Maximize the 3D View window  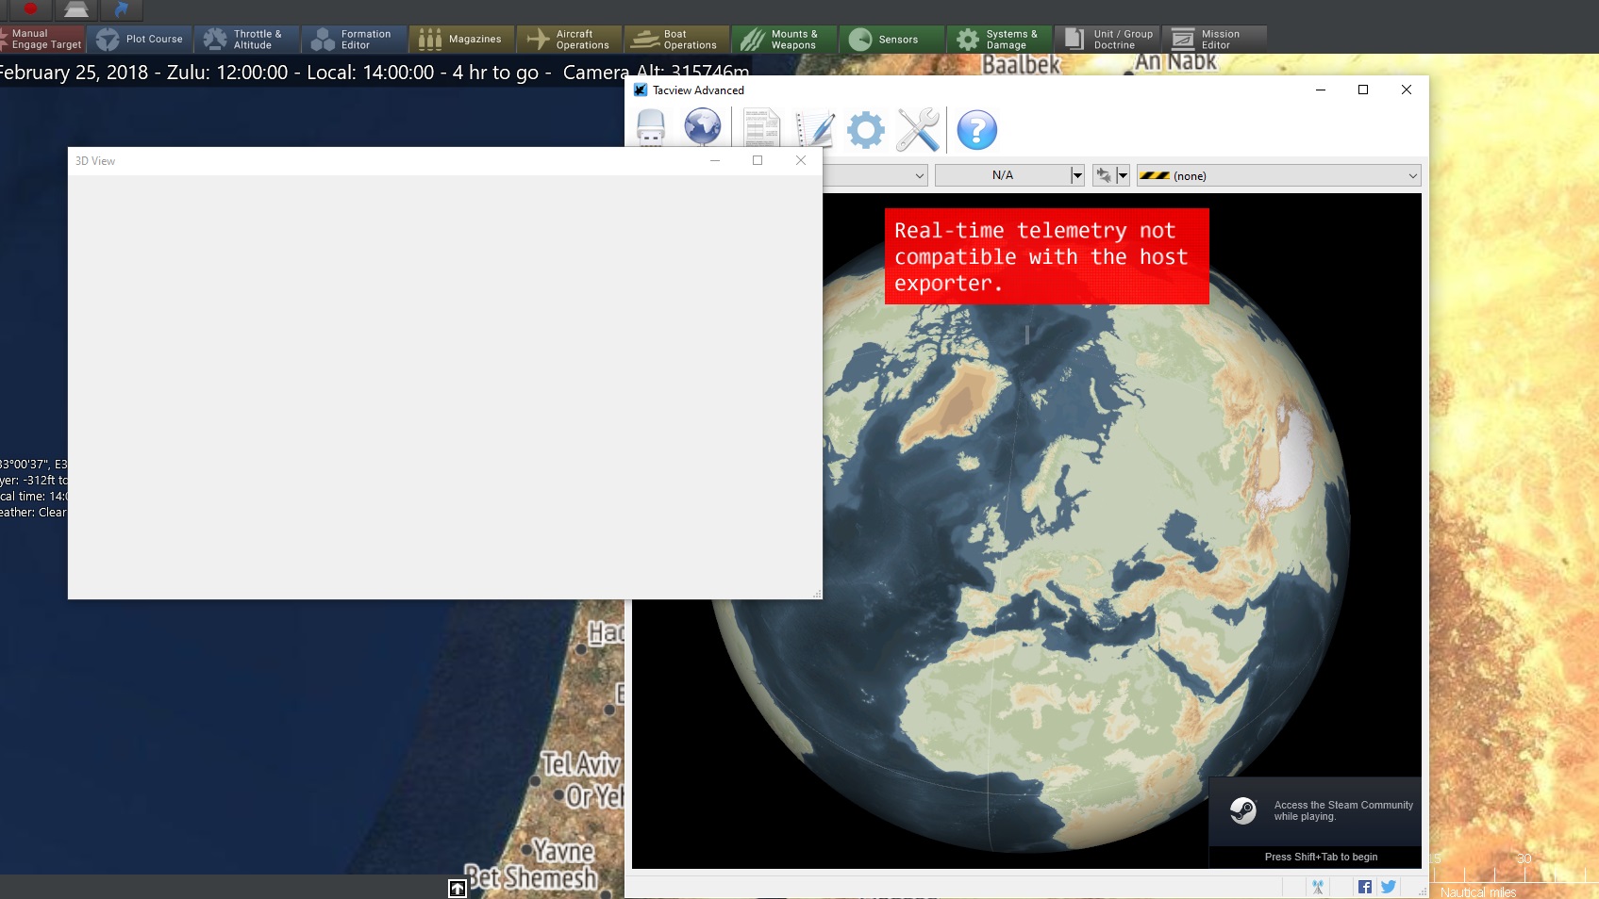(758, 161)
